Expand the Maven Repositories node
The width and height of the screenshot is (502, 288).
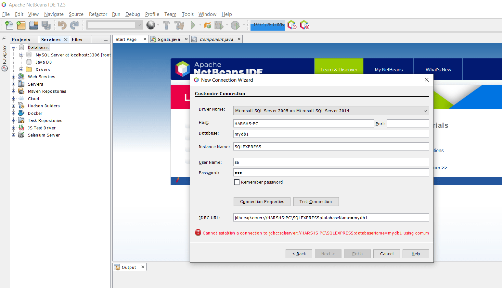click(14, 91)
